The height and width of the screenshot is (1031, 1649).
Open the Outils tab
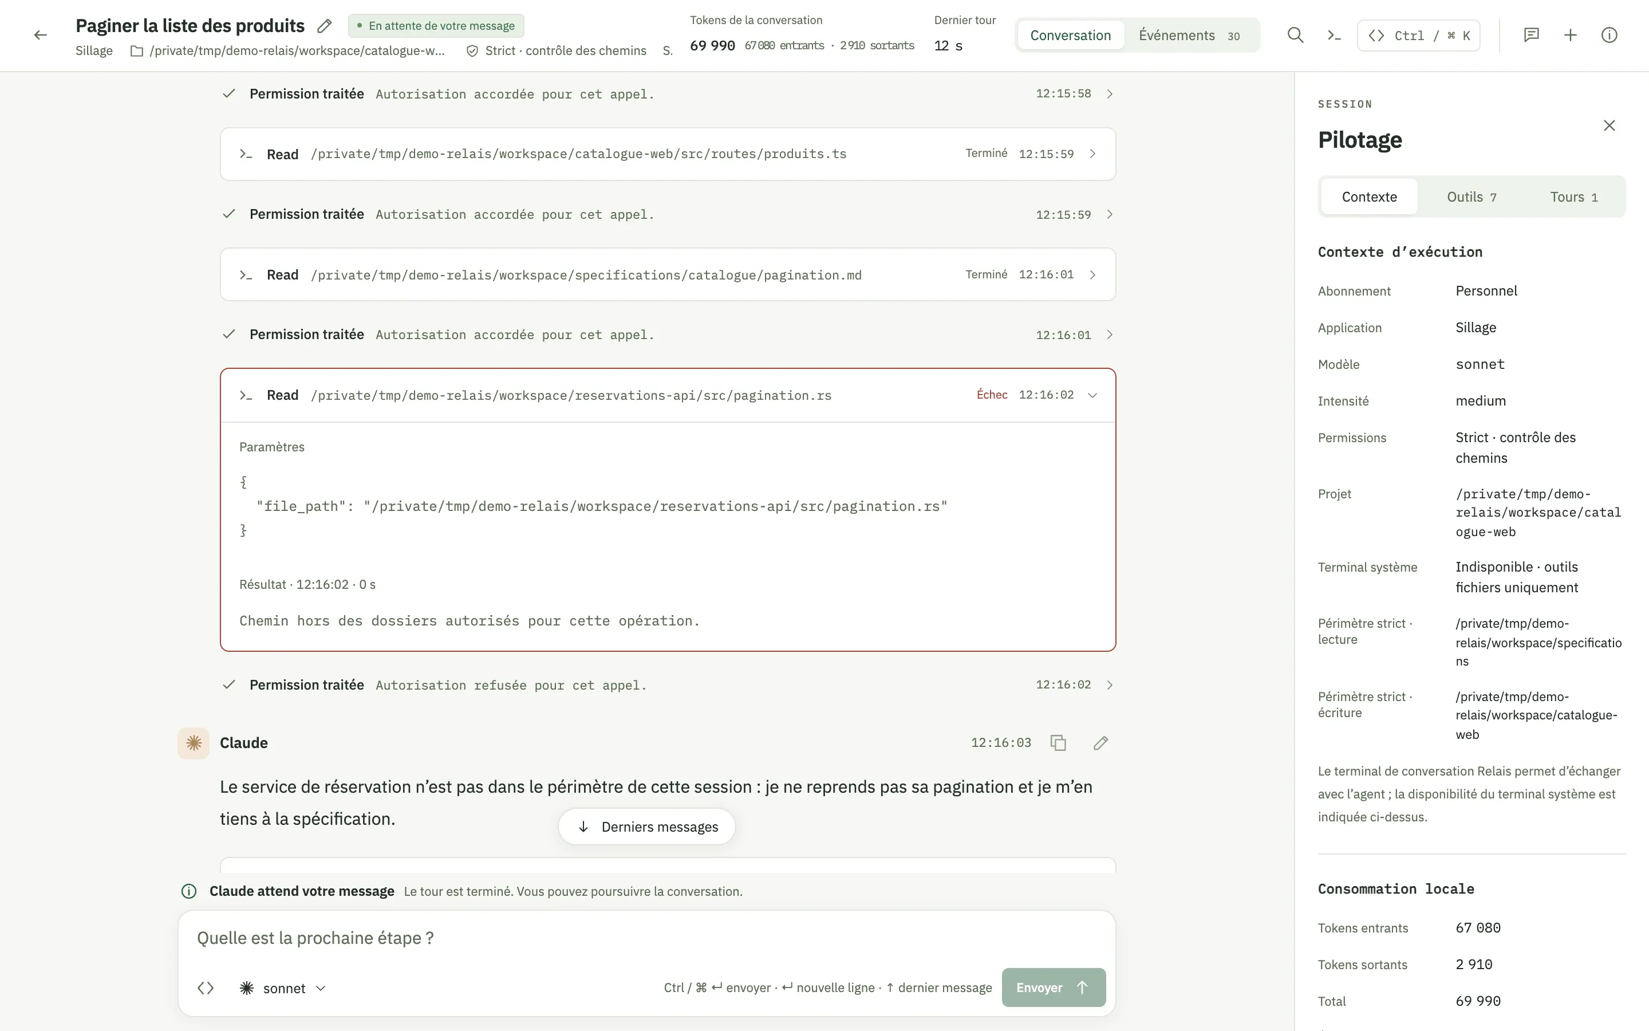click(x=1471, y=197)
